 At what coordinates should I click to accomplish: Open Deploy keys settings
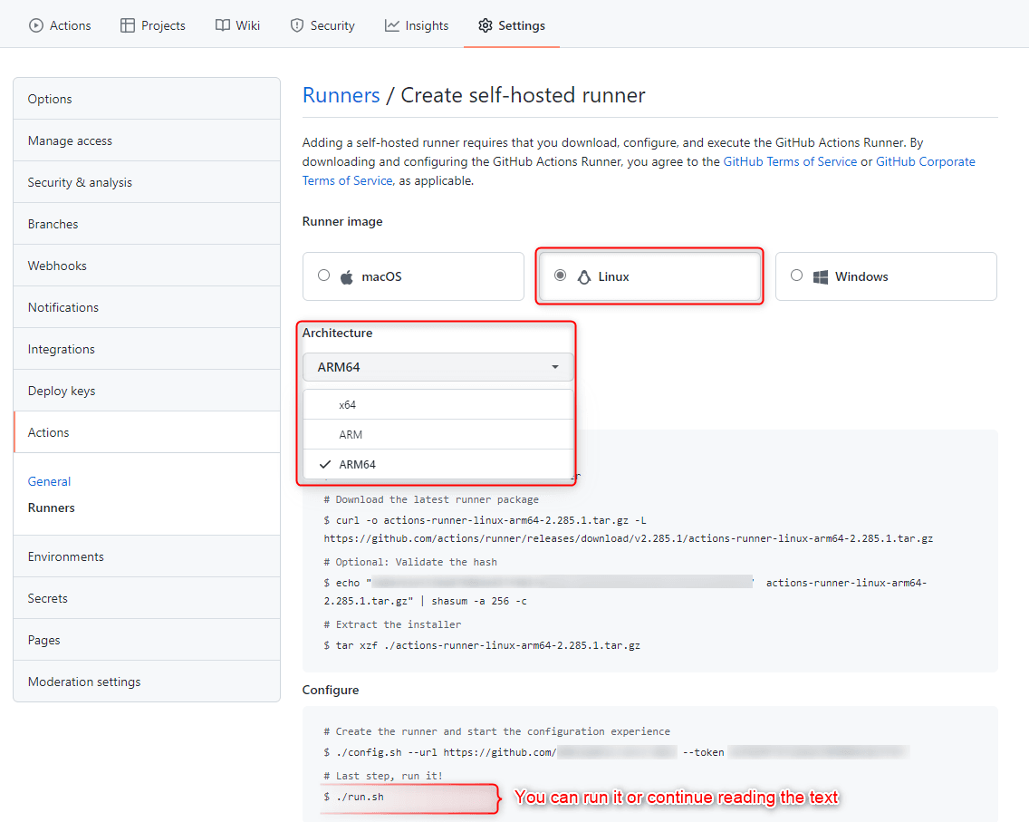[147, 391]
